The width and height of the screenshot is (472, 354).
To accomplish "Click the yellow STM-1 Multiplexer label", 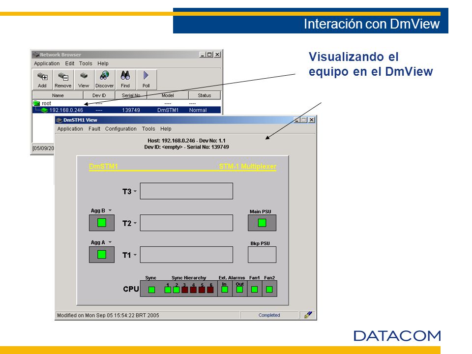I will tap(247, 167).
